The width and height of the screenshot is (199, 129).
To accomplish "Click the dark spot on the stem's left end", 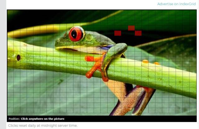I will click(19, 58).
